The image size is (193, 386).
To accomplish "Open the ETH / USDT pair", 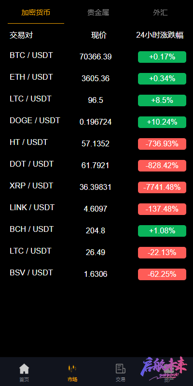I will click(31, 77).
